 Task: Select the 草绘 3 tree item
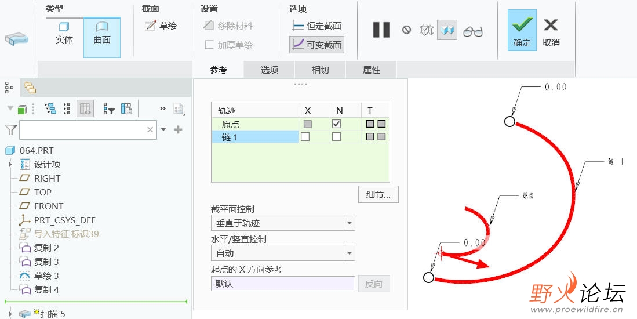[46, 275]
